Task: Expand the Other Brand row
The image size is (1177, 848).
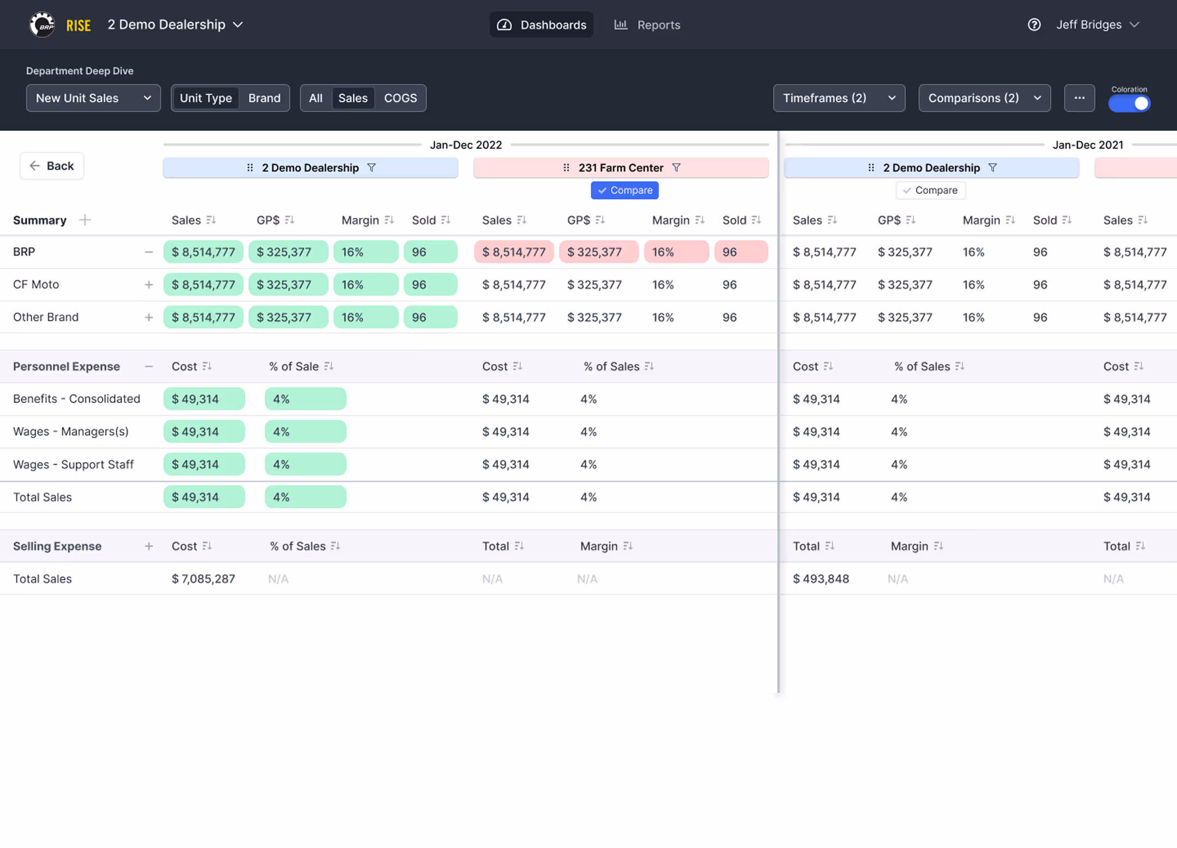Action: click(149, 318)
